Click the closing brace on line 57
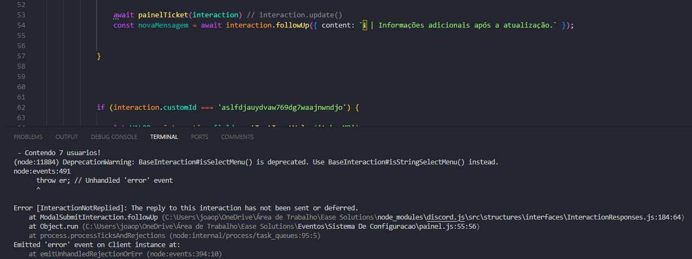 [x=99, y=56]
